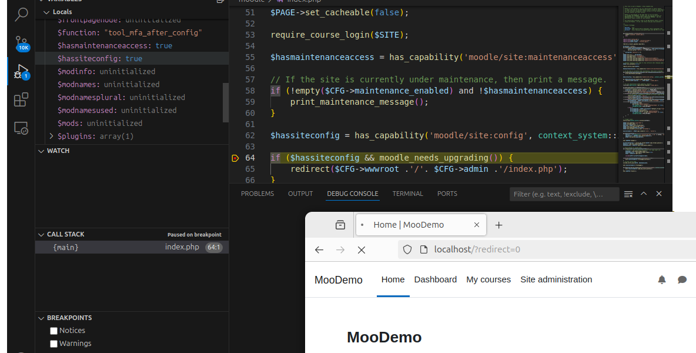Select the $modnamesused variable row
The image size is (696, 353).
click(x=132, y=110)
